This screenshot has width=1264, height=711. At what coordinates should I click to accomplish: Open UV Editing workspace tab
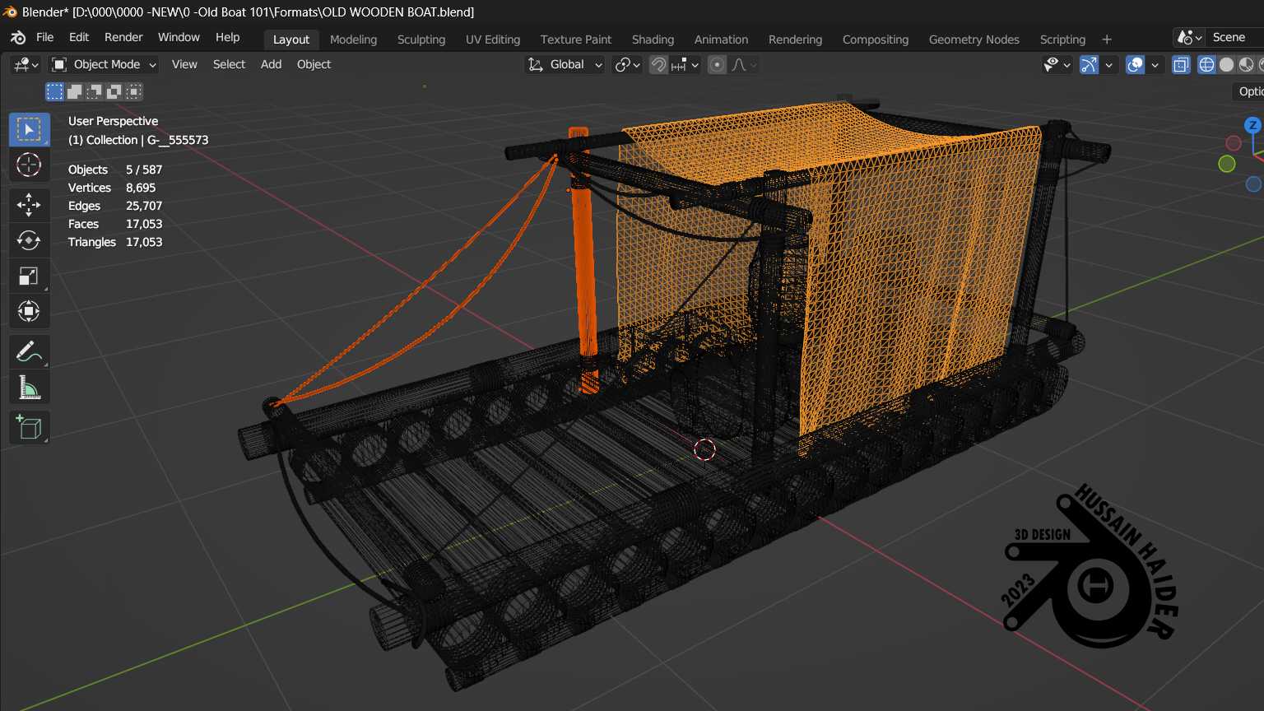pyautogui.click(x=493, y=39)
